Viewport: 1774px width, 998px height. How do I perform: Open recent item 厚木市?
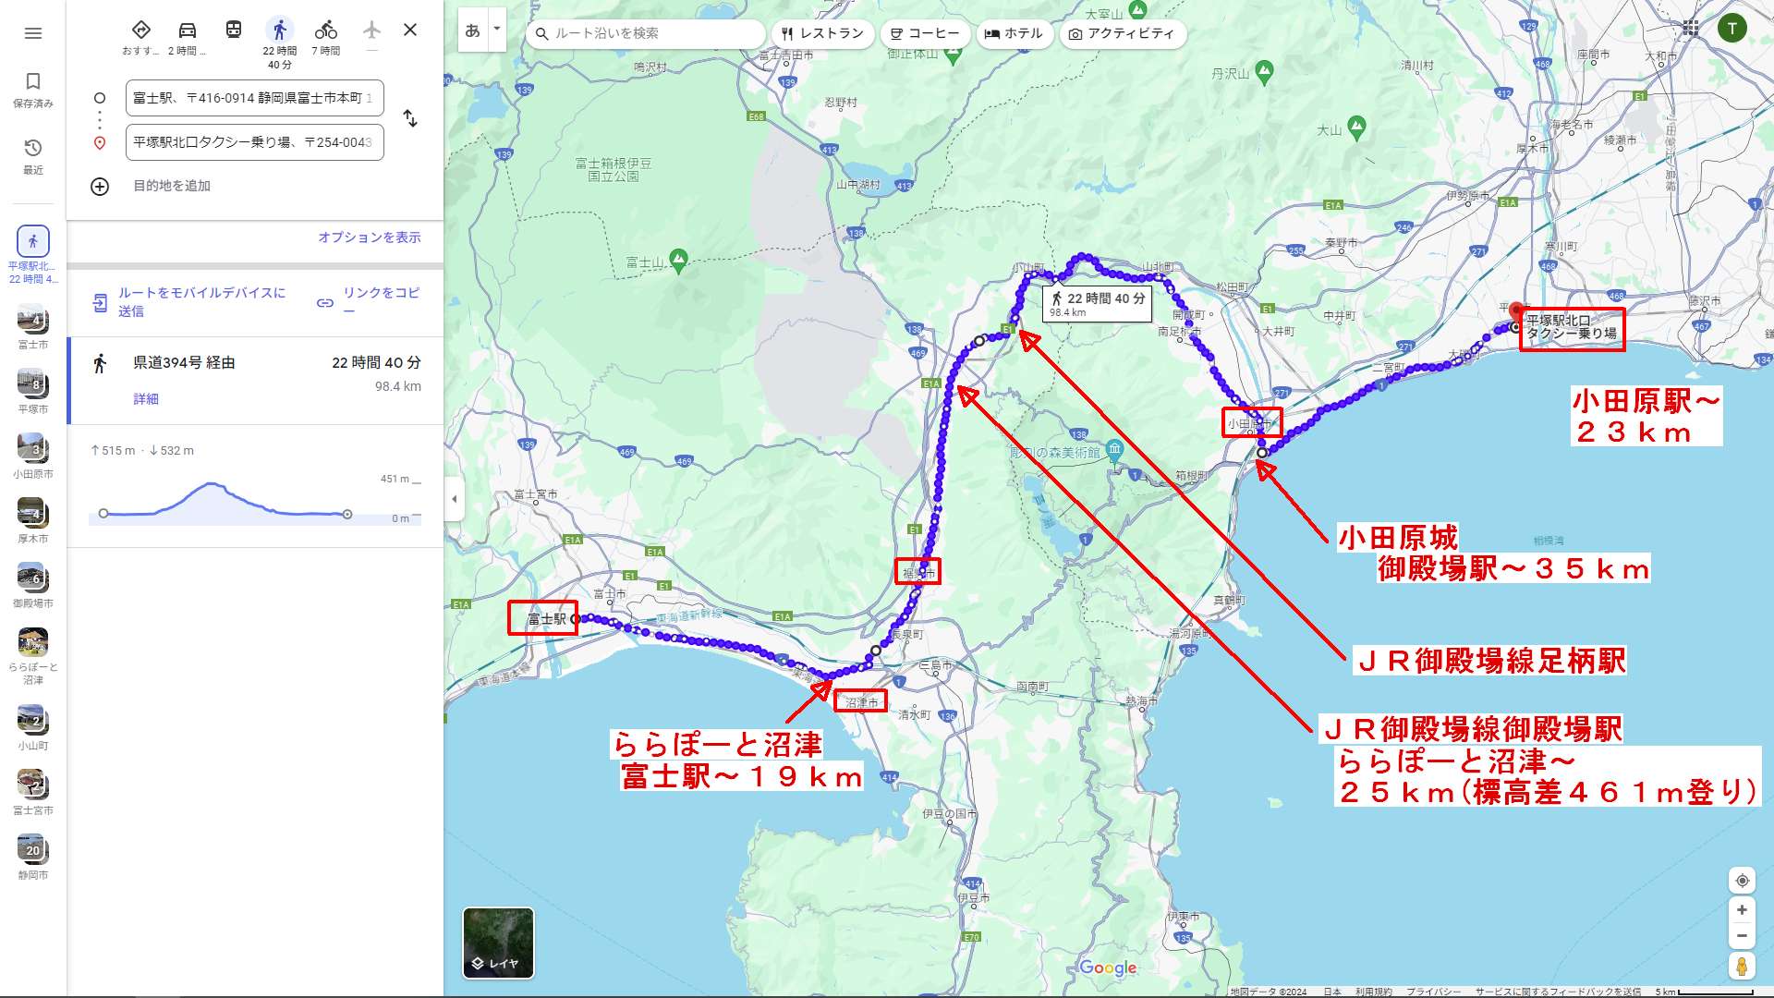click(33, 521)
